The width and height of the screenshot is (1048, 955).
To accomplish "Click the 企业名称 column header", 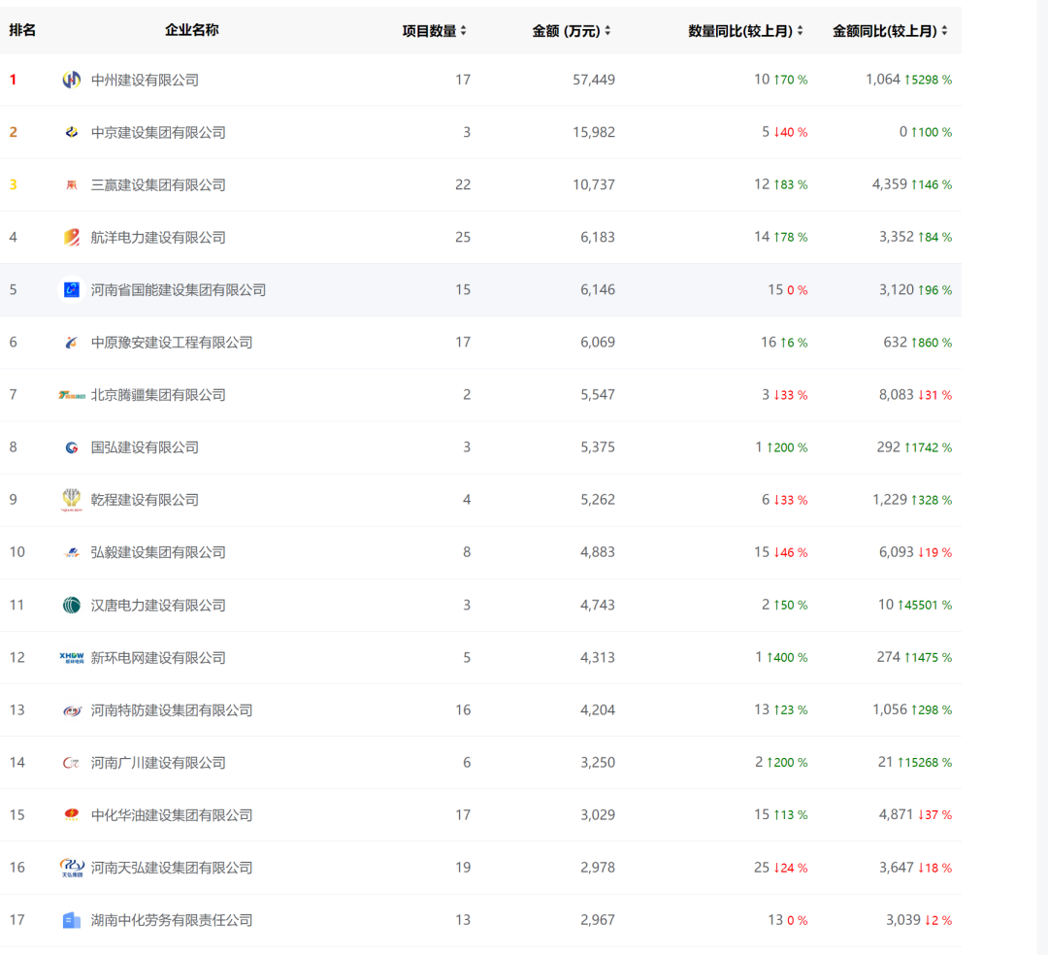I will [x=192, y=30].
